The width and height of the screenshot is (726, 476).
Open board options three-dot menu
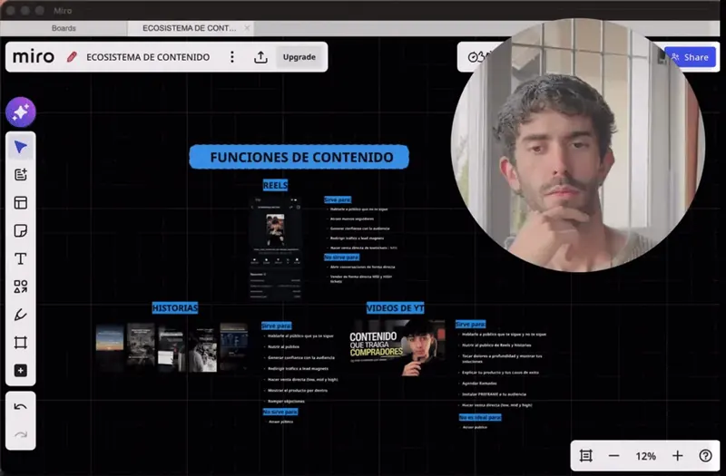(x=232, y=57)
